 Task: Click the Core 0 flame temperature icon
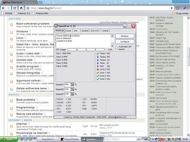(98, 69)
